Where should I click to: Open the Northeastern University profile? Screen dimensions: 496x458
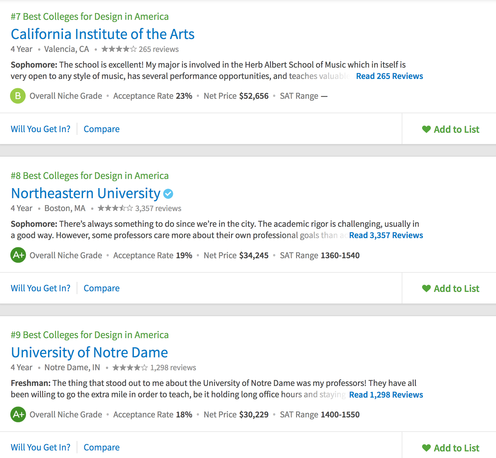click(85, 193)
